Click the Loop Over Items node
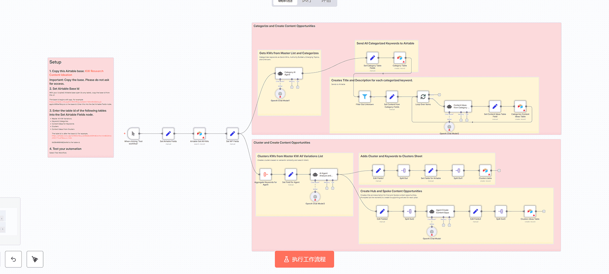This screenshot has height=274, width=609. click(423, 97)
